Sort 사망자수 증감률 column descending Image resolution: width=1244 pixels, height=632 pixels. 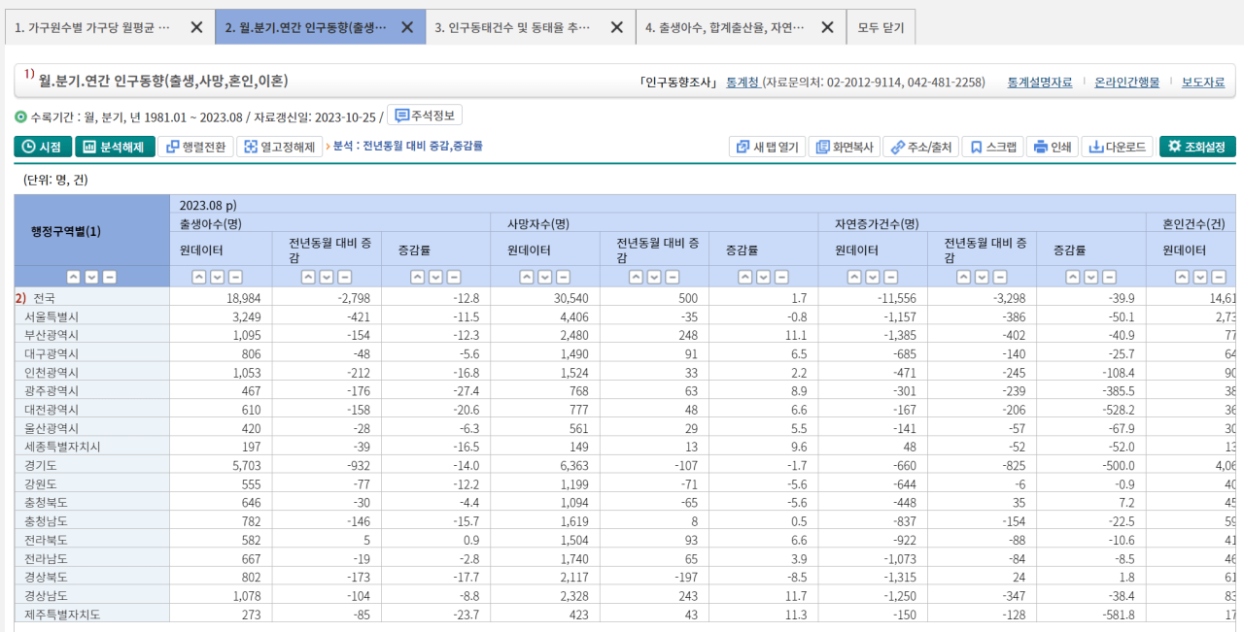[x=764, y=277]
